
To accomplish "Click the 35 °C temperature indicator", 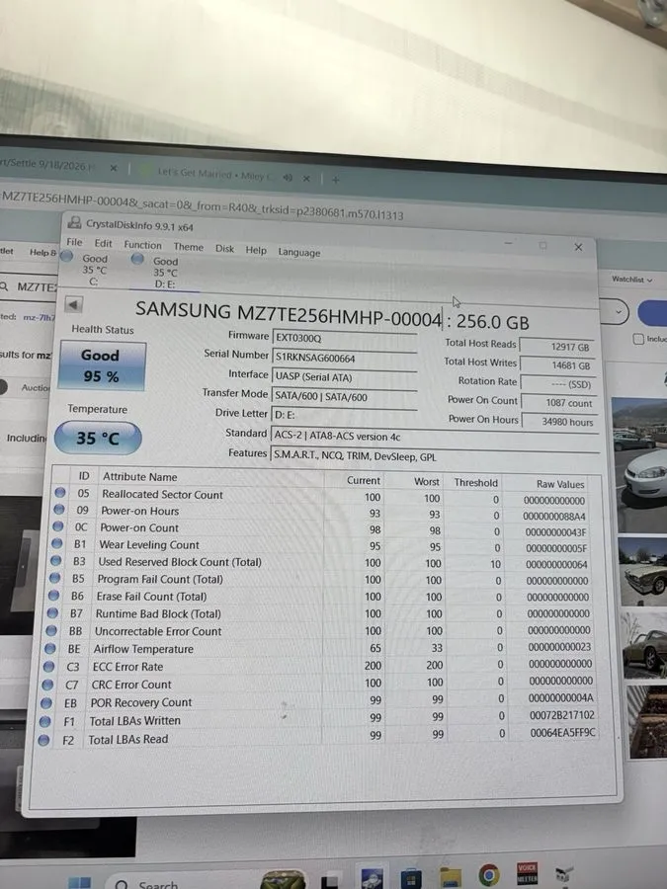I will (98, 438).
